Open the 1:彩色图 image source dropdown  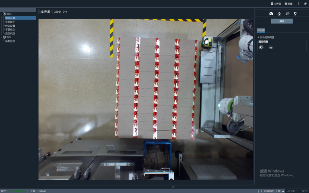coord(45,12)
